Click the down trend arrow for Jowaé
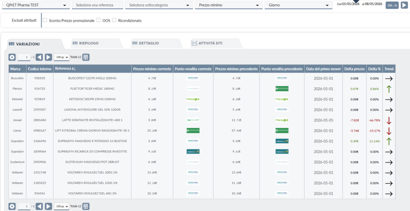The height and width of the screenshot is (211, 410). 389,120
